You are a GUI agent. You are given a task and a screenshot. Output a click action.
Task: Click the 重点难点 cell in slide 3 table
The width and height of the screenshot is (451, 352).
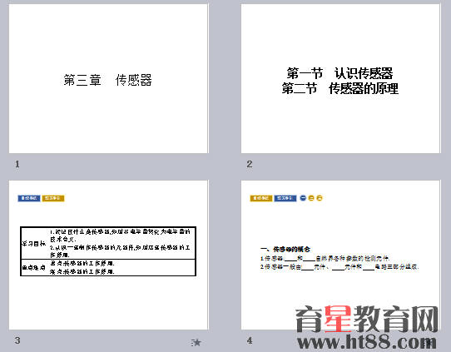34,268
